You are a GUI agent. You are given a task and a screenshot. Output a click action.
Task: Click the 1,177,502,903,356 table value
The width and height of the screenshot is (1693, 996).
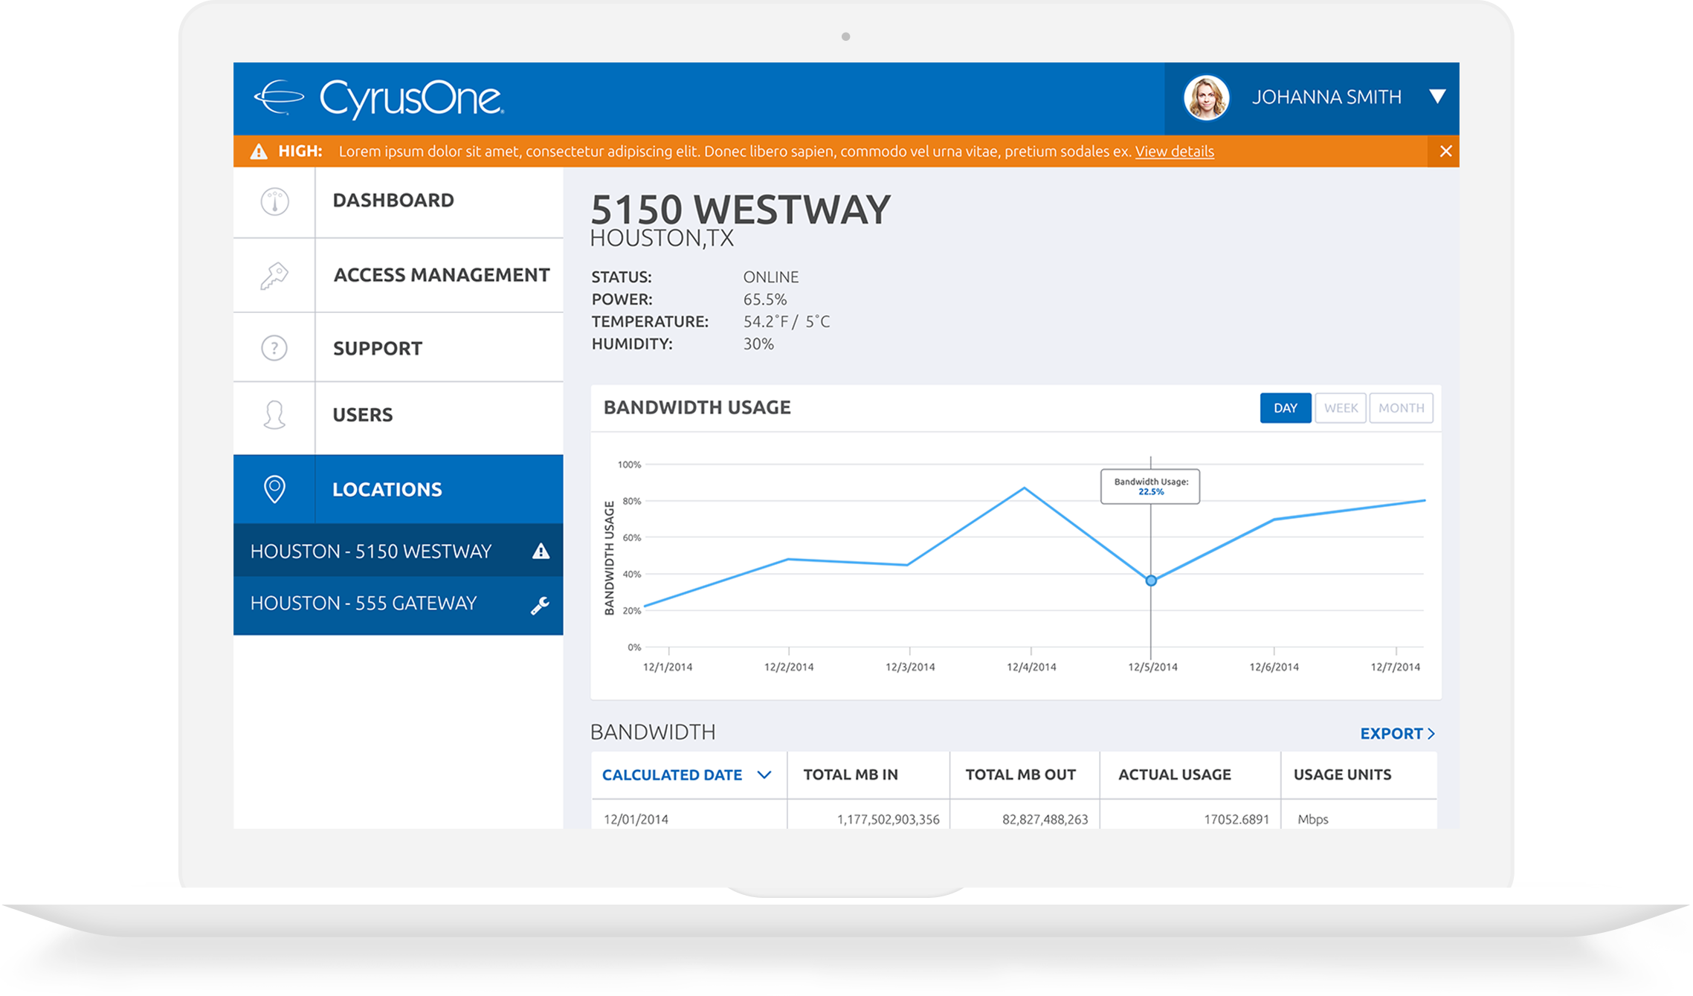[x=888, y=819]
